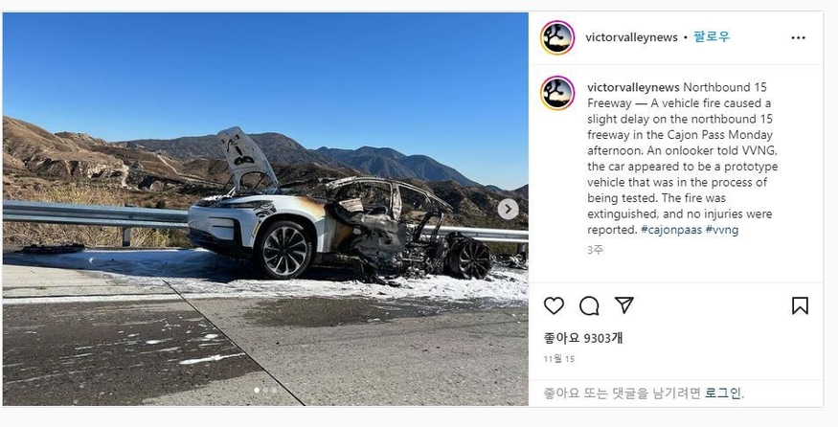Select the first carousel dot indicator
This screenshot has width=838, height=427.
point(257,391)
